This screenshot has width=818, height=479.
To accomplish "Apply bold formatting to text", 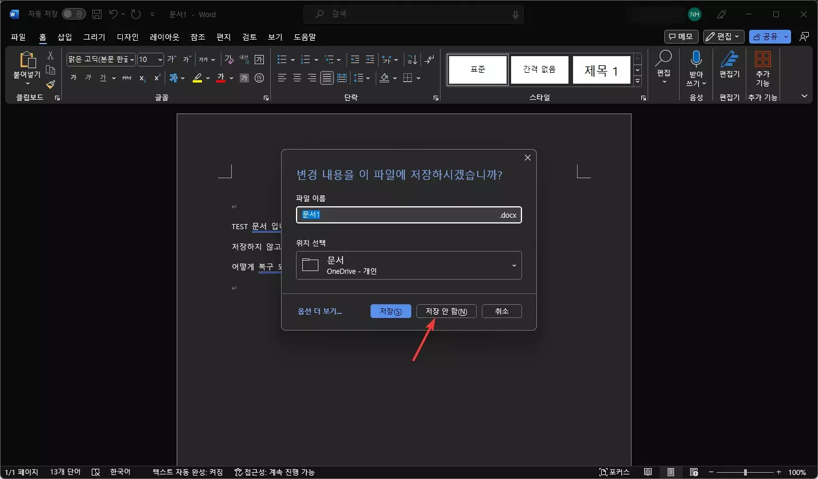I will (x=73, y=78).
